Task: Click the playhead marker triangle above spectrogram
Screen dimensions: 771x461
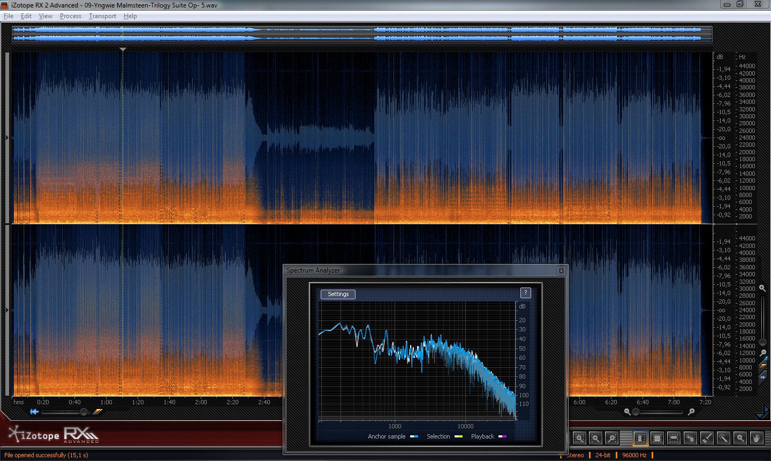Action: (123, 50)
